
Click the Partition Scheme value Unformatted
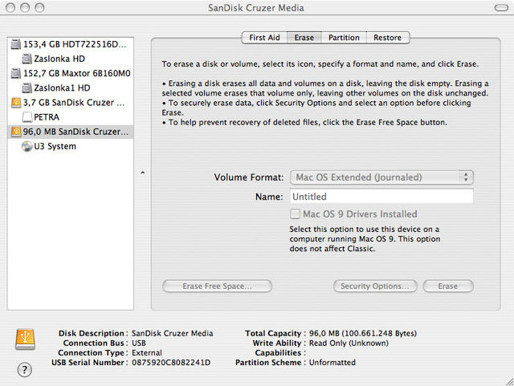[x=332, y=363]
